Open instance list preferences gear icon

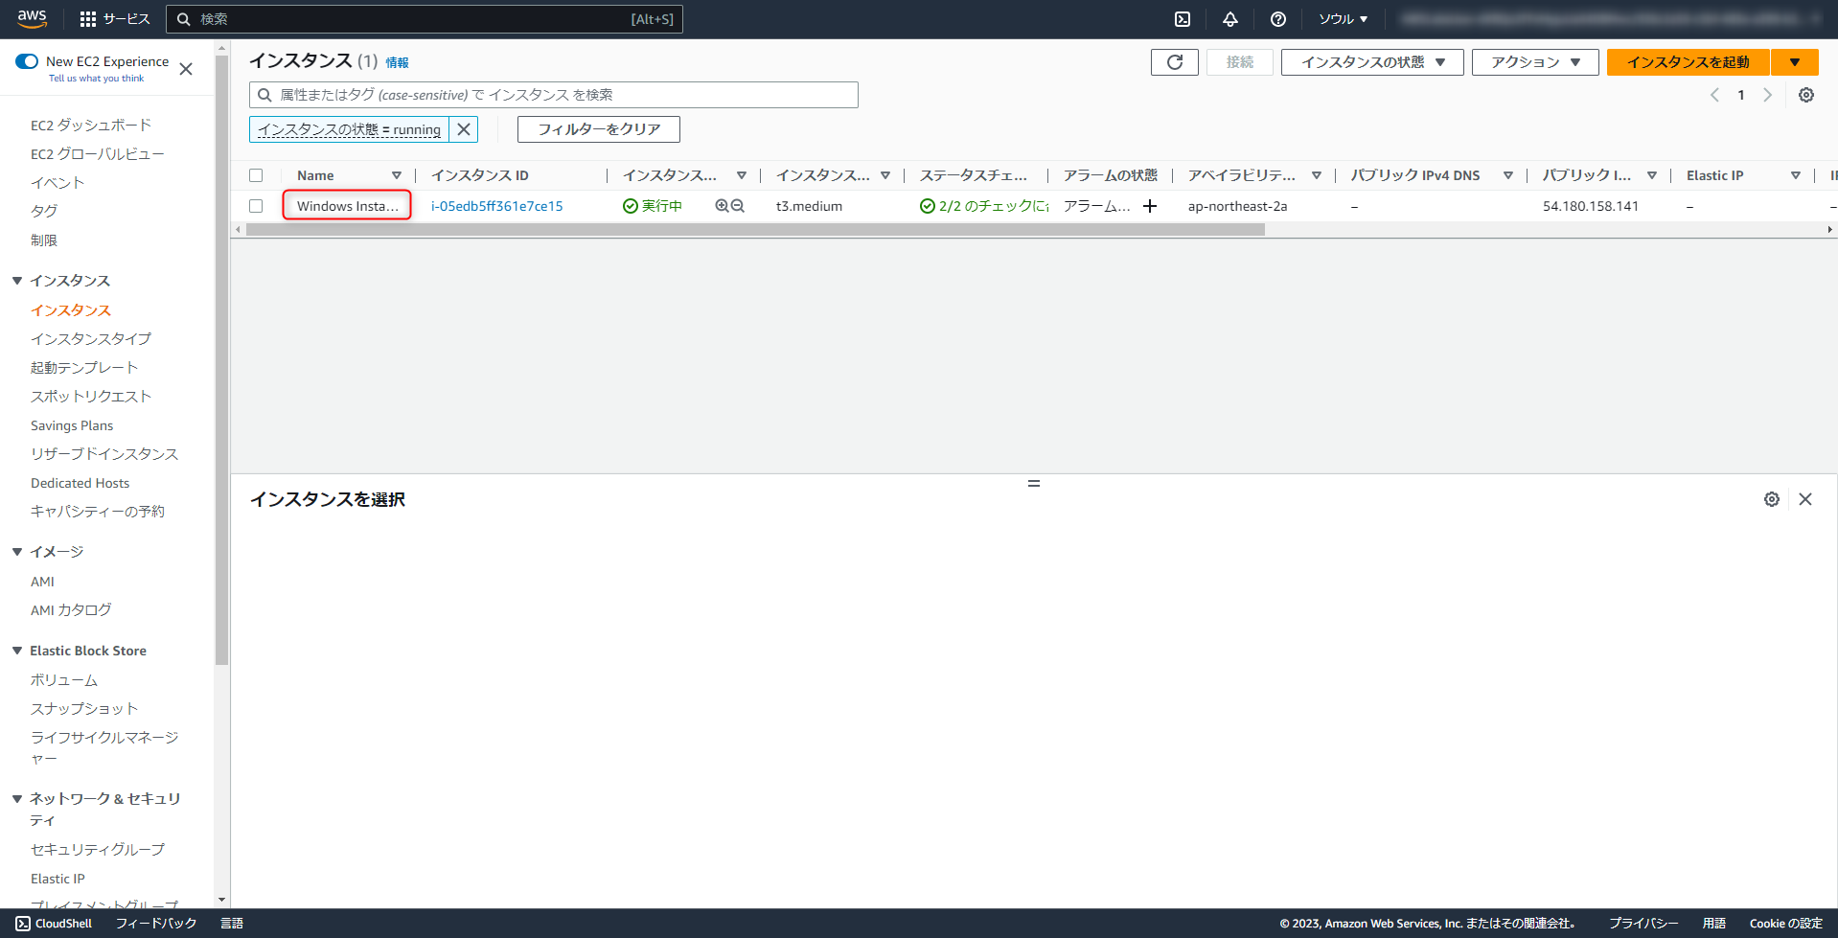coord(1805,95)
